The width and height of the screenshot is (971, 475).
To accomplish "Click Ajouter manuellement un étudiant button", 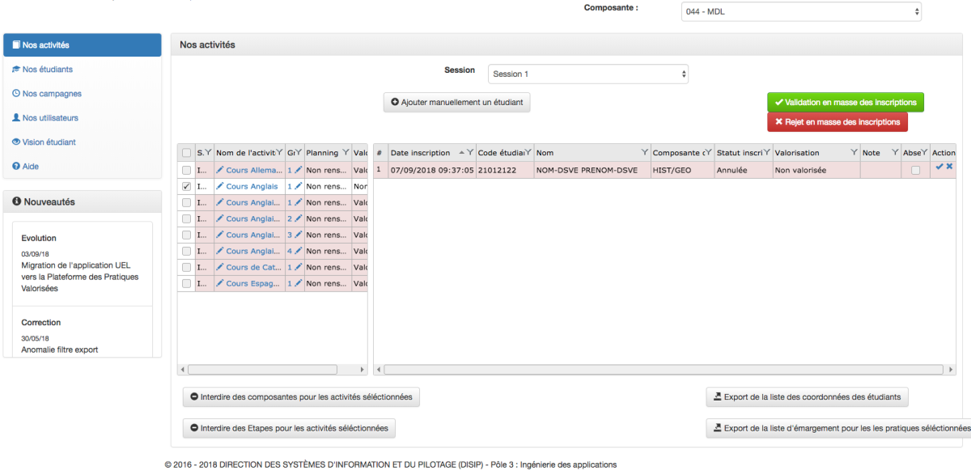I will tap(456, 103).
